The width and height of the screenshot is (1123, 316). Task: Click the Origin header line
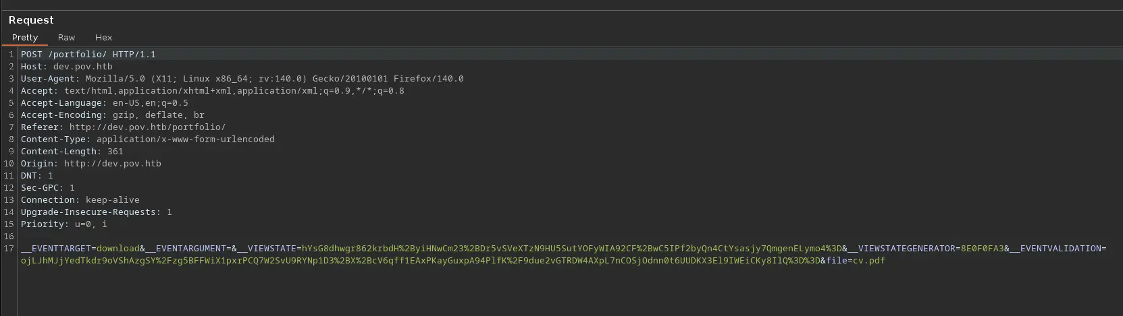click(x=90, y=164)
